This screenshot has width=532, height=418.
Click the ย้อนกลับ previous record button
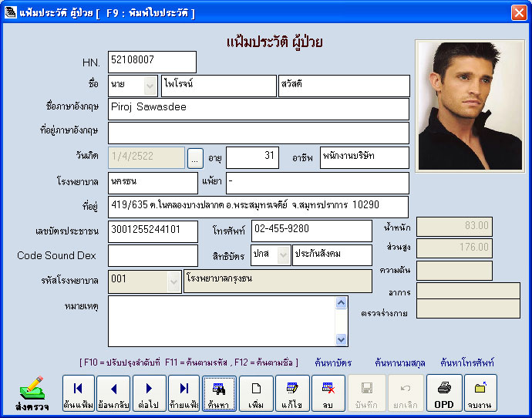tap(114, 393)
